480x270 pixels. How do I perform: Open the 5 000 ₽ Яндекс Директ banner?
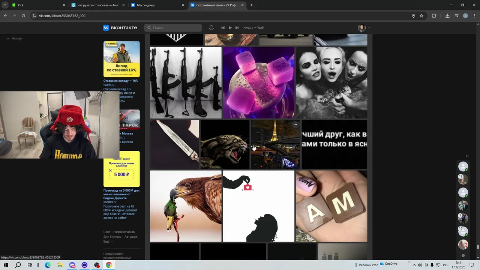click(121, 169)
